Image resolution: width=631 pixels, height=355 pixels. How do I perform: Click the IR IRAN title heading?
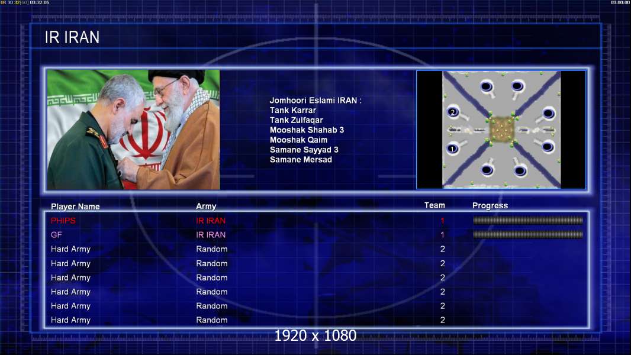(x=72, y=37)
